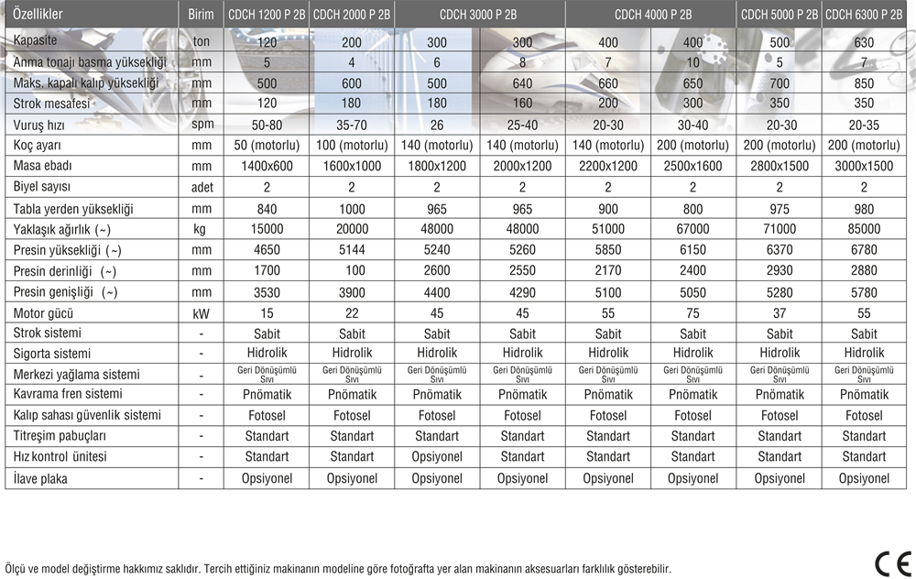
Task: Click the Presin yüksekliği row label
Action: (x=67, y=251)
